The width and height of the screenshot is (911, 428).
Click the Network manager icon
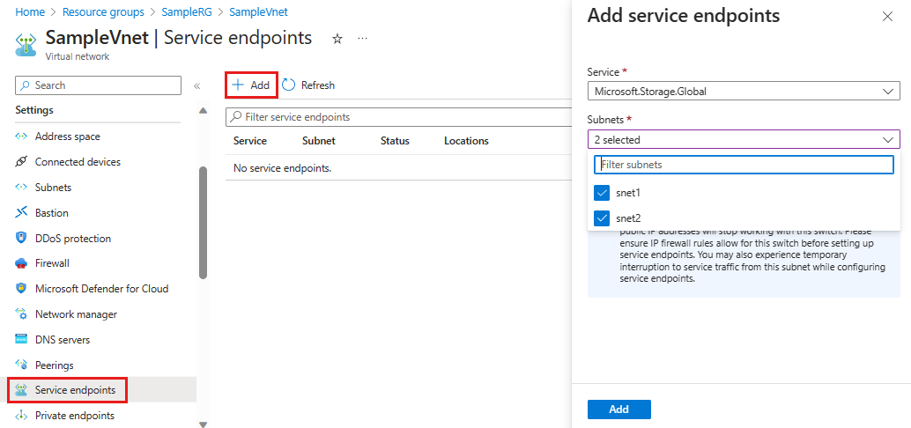pos(21,314)
